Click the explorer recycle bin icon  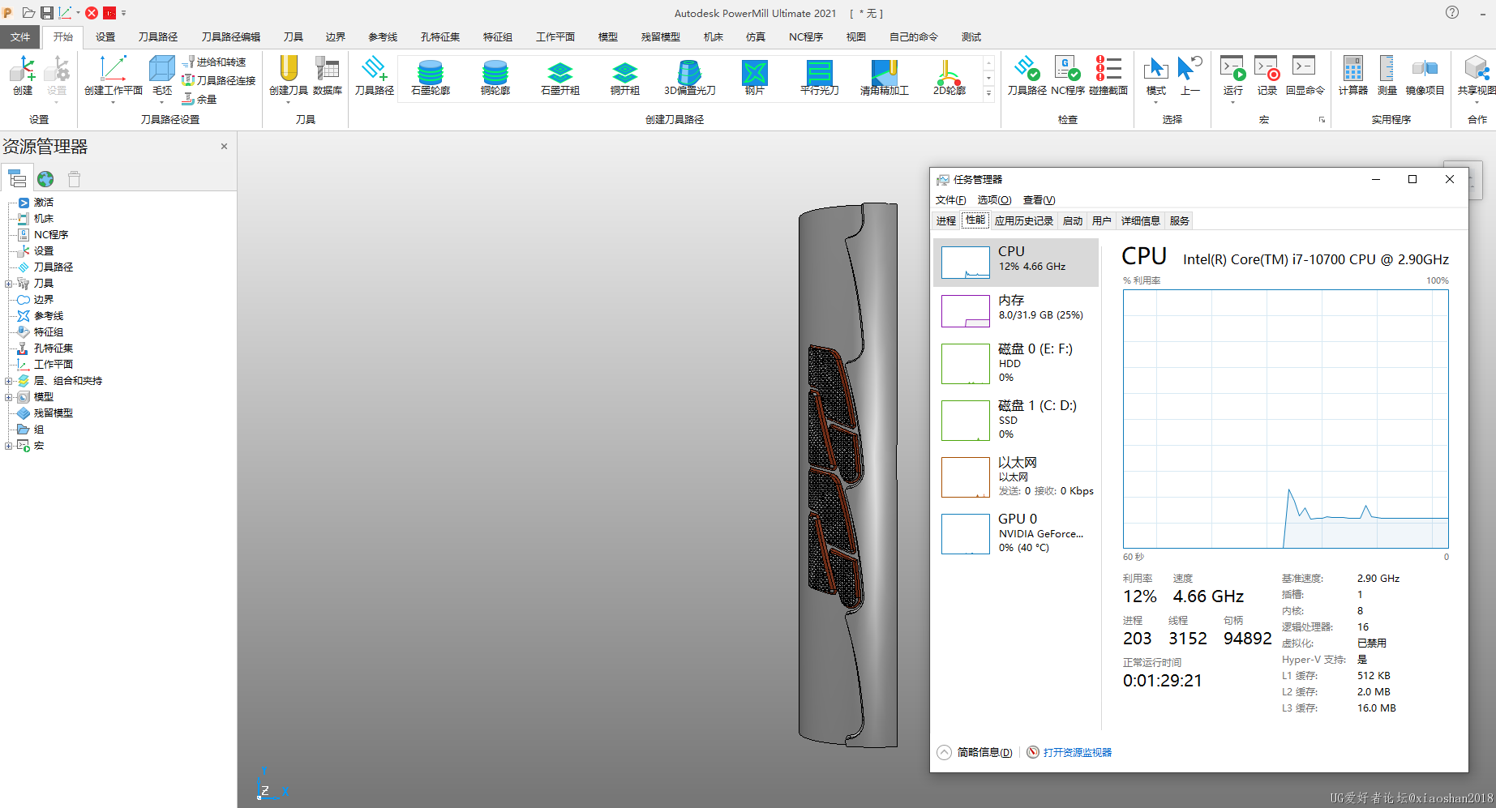74,178
